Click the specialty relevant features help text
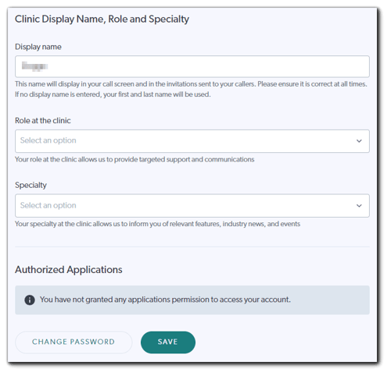 point(157,224)
